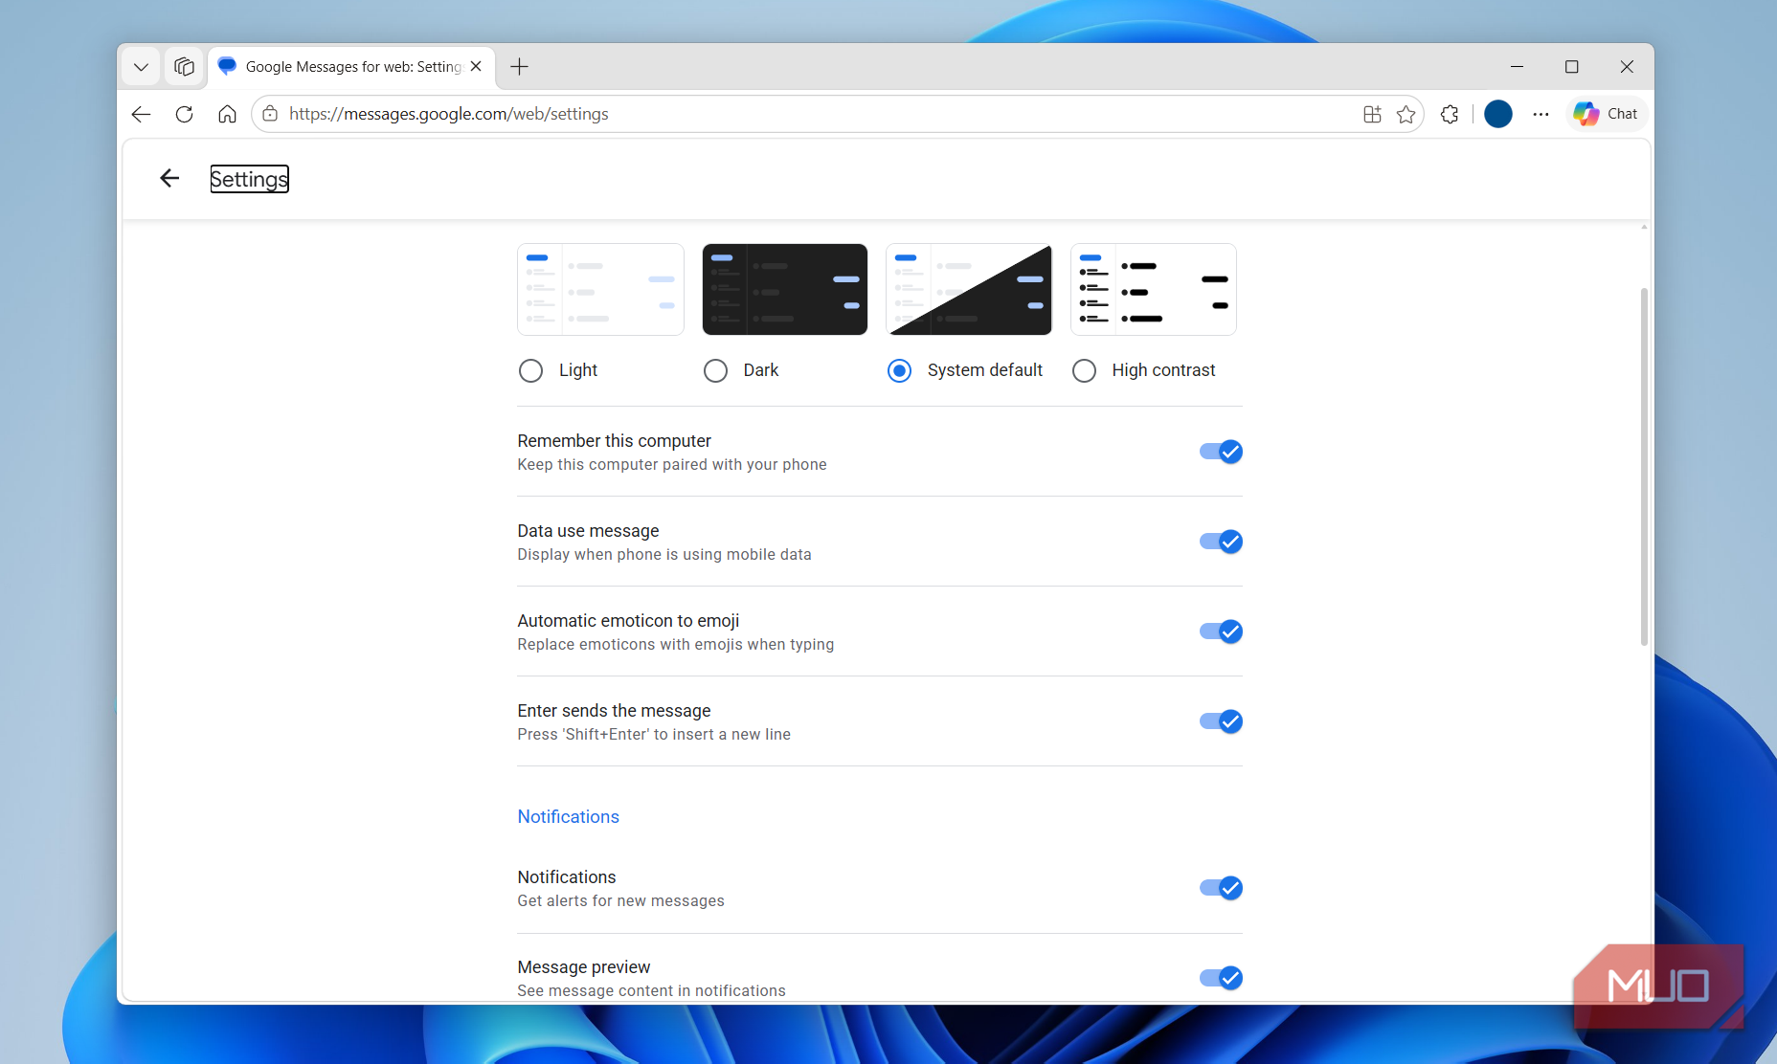Minimize the browser window
This screenshot has height=1064, width=1777.
pyautogui.click(x=1517, y=67)
